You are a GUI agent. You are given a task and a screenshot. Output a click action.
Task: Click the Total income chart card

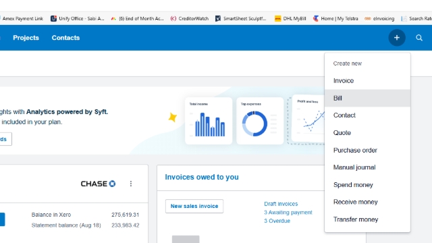point(209,121)
